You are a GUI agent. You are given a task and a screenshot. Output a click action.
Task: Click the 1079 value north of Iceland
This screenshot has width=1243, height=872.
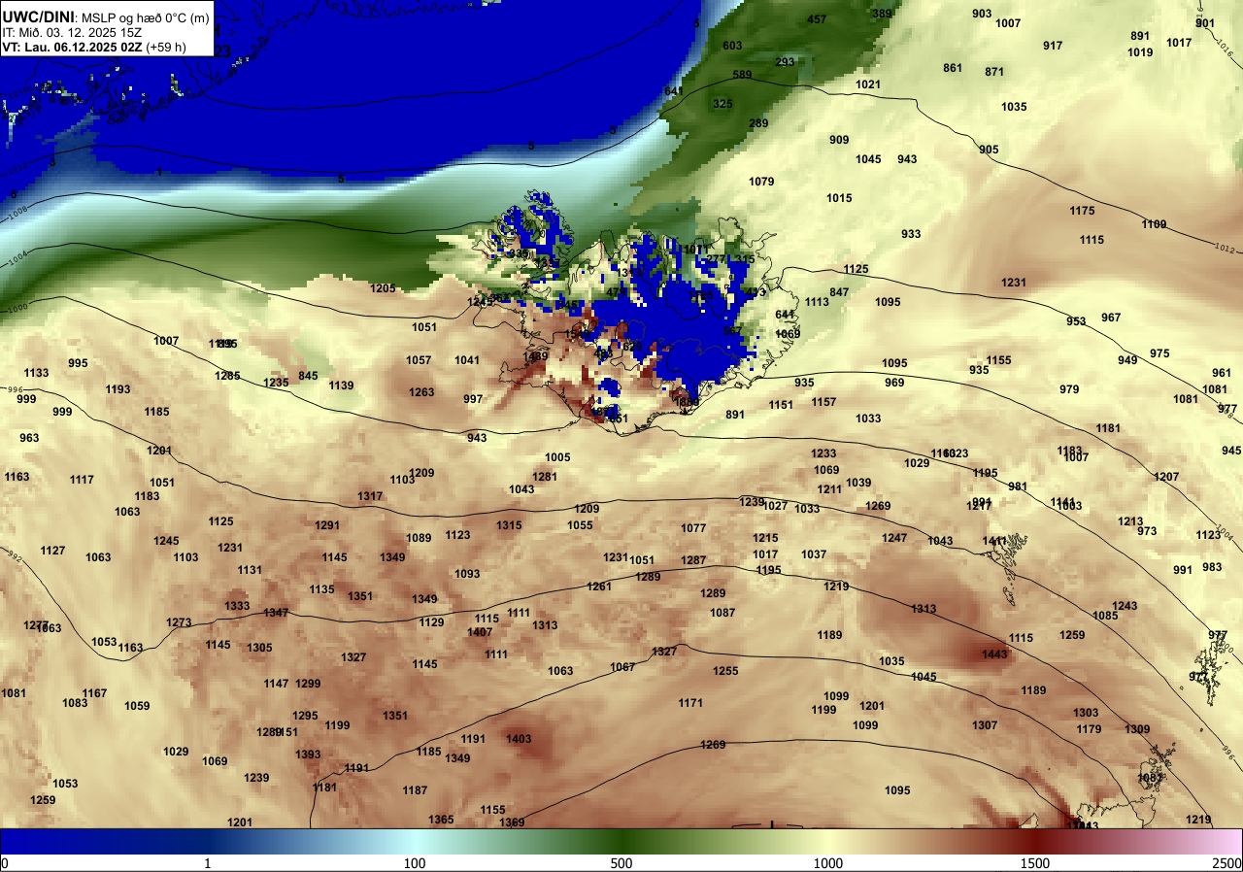tap(761, 182)
